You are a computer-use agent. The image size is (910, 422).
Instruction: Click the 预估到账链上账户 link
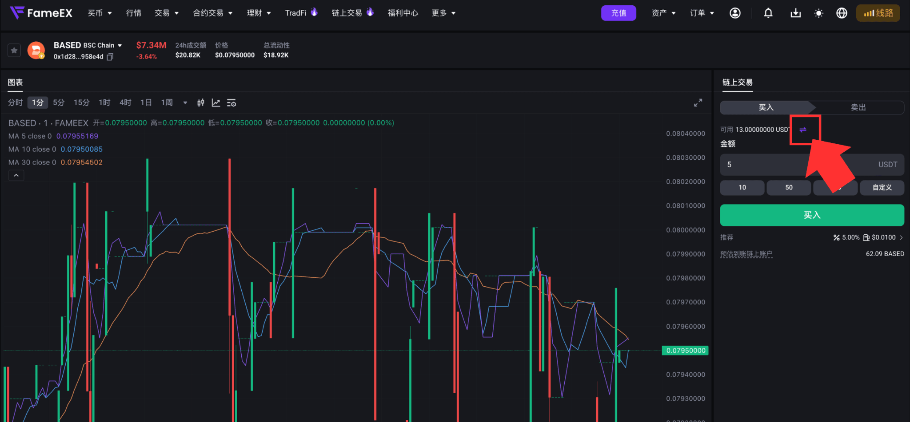(746, 254)
